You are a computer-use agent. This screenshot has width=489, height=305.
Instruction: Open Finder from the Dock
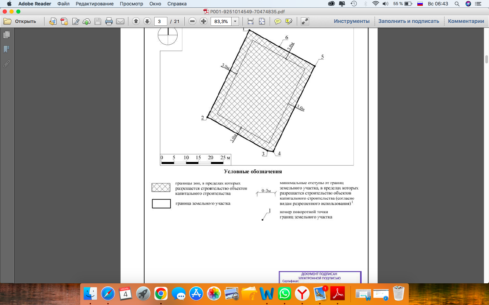click(90, 293)
